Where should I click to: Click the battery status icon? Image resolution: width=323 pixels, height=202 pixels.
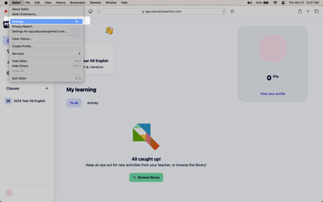pyautogui.click(x=266, y=3)
